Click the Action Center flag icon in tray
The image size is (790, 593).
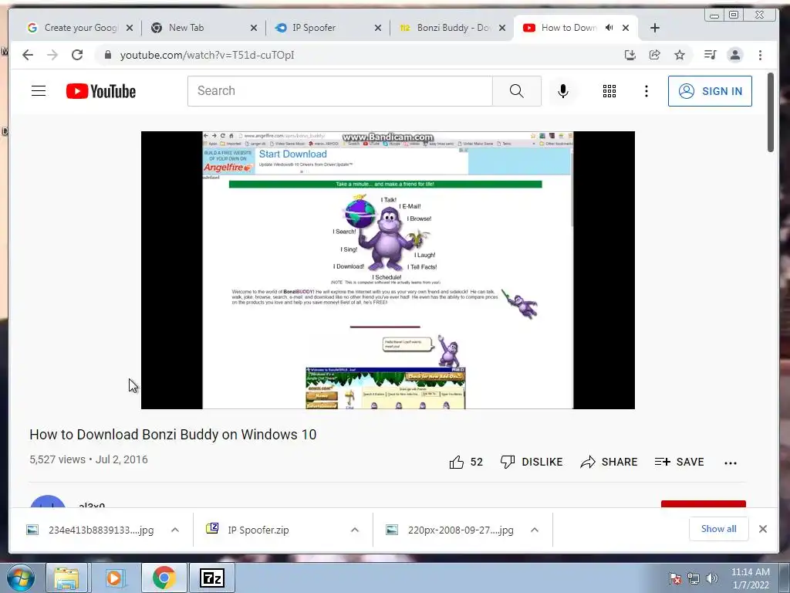(x=675, y=578)
